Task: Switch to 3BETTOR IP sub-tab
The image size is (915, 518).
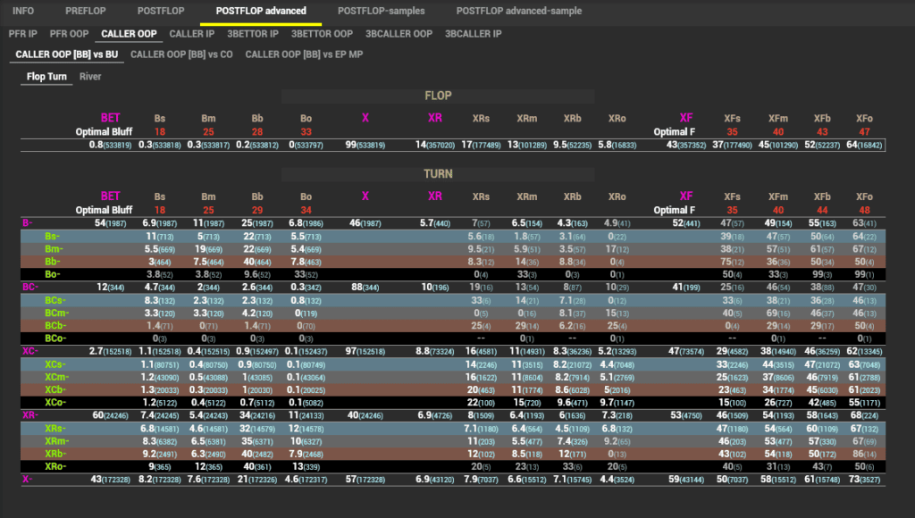Action: [253, 34]
